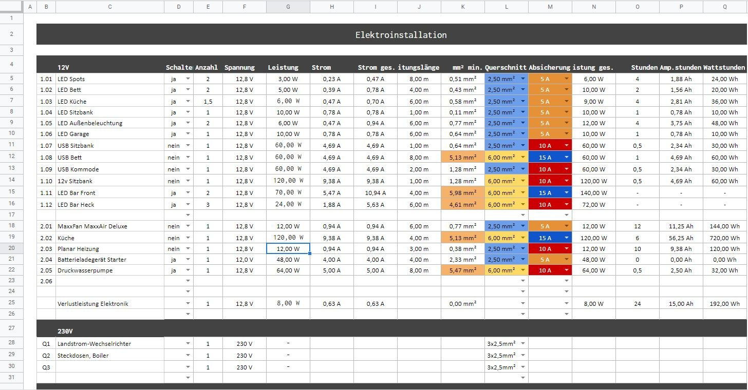The height and width of the screenshot is (390, 748).
Task: Select the 'LED Außenbeleuchtung' cell
Action: pos(110,123)
